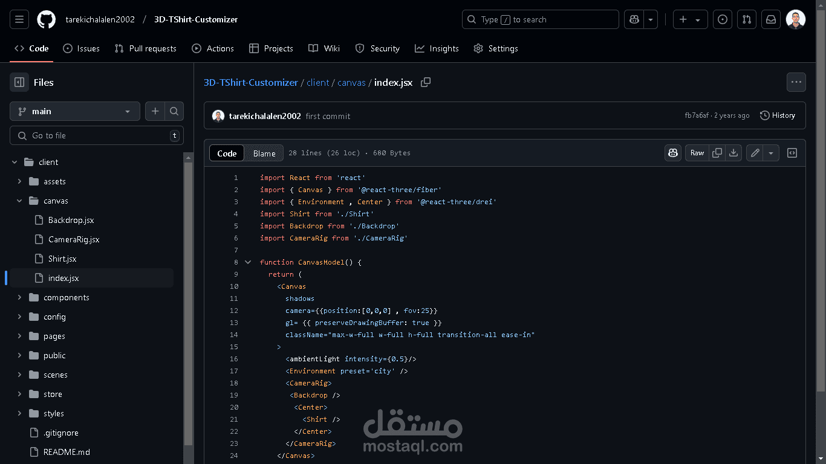Open the Copilot chat icon in header

click(x=634, y=19)
